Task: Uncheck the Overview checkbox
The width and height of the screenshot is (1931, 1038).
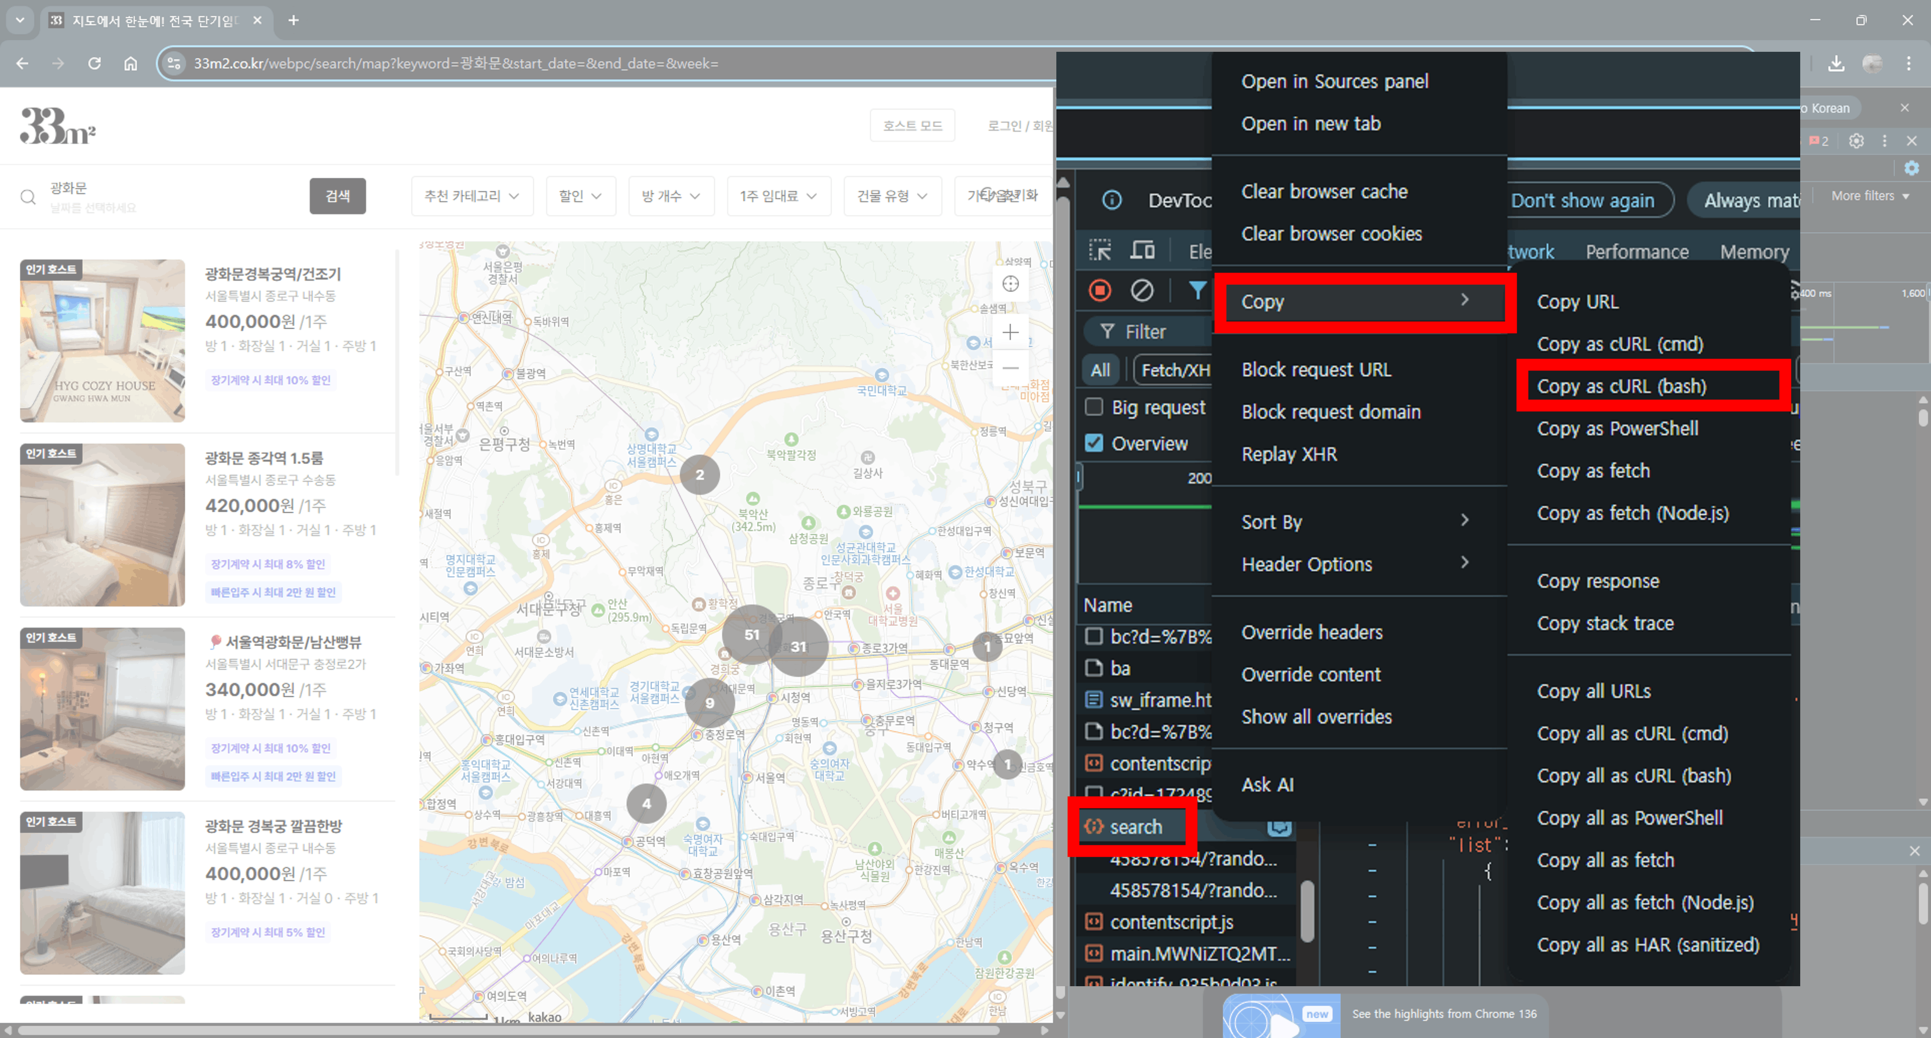Action: [x=1094, y=443]
